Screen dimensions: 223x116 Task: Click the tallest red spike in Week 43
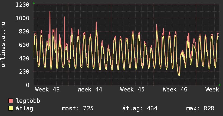click(50, 12)
